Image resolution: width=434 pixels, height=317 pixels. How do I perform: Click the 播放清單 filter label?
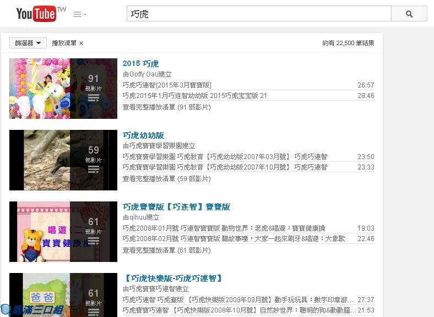pyautogui.click(x=64, y=43)
